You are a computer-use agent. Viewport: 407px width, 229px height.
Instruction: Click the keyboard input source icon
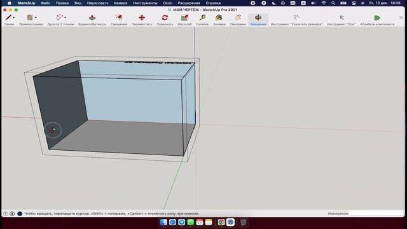click(303, 3)
